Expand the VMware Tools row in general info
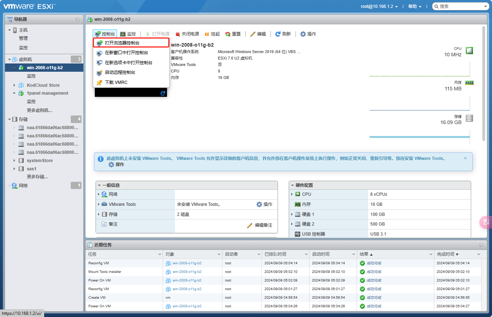492x317 pixels. pyautogui.click(x=99, y=204)
